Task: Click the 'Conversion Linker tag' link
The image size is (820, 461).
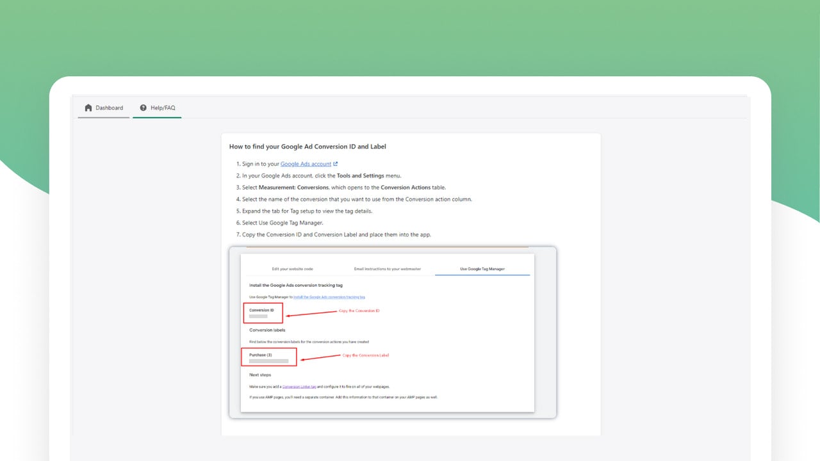Action: point(299,387)
